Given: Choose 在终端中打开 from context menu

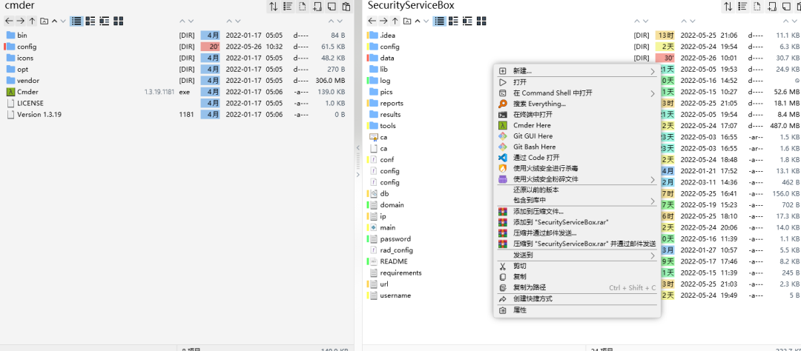Looking at the screenshot, I should point(577,115).
